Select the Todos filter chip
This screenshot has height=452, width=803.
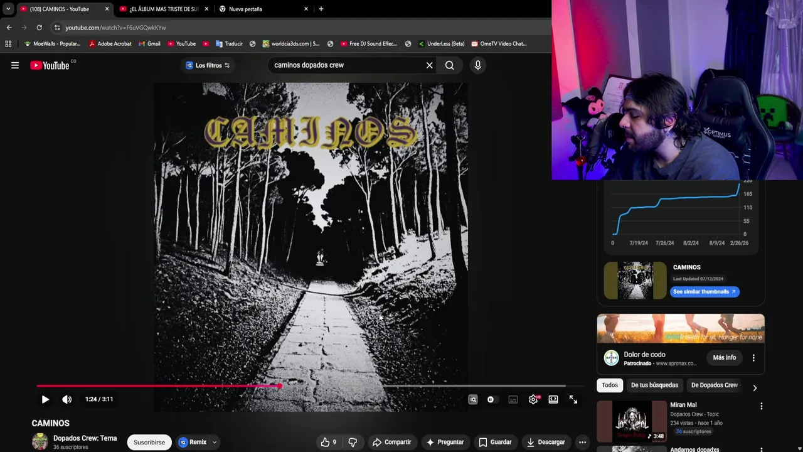pyautogui.click(x=610, y=385)
